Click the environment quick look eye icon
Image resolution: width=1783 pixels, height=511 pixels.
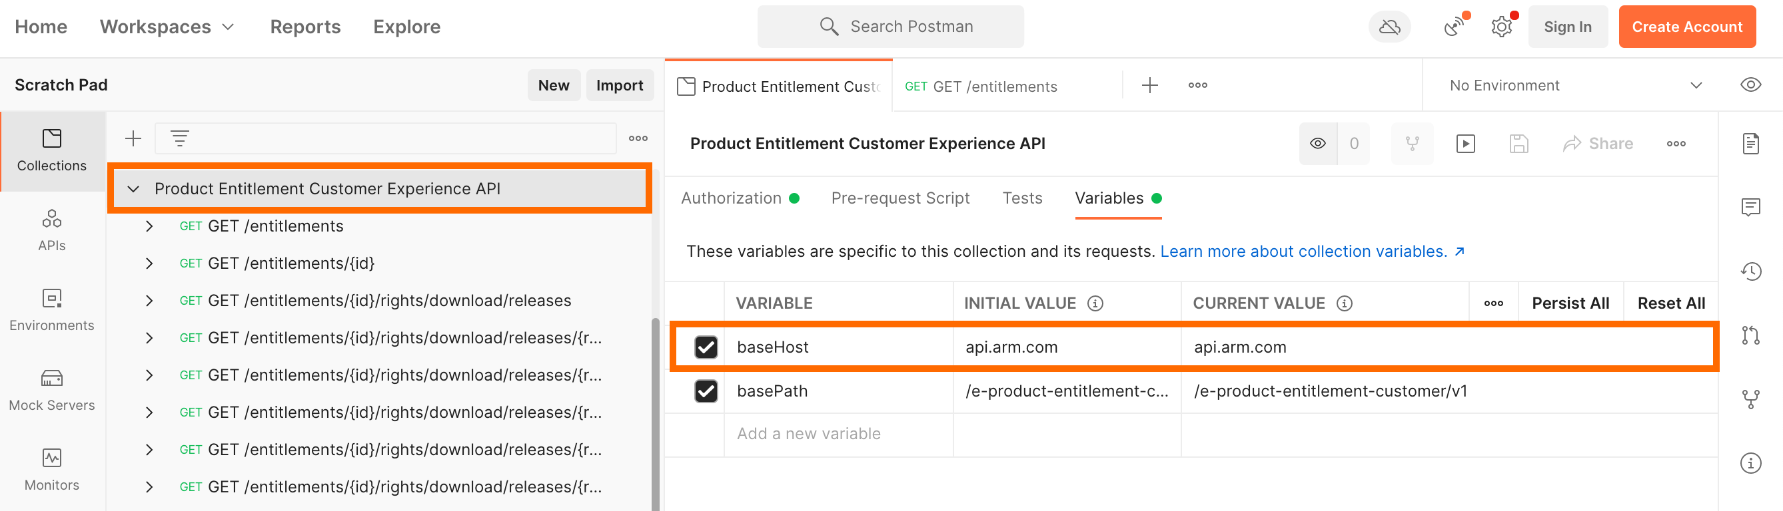1750,85
